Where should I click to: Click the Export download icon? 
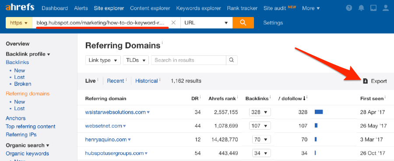pos(366,81)
